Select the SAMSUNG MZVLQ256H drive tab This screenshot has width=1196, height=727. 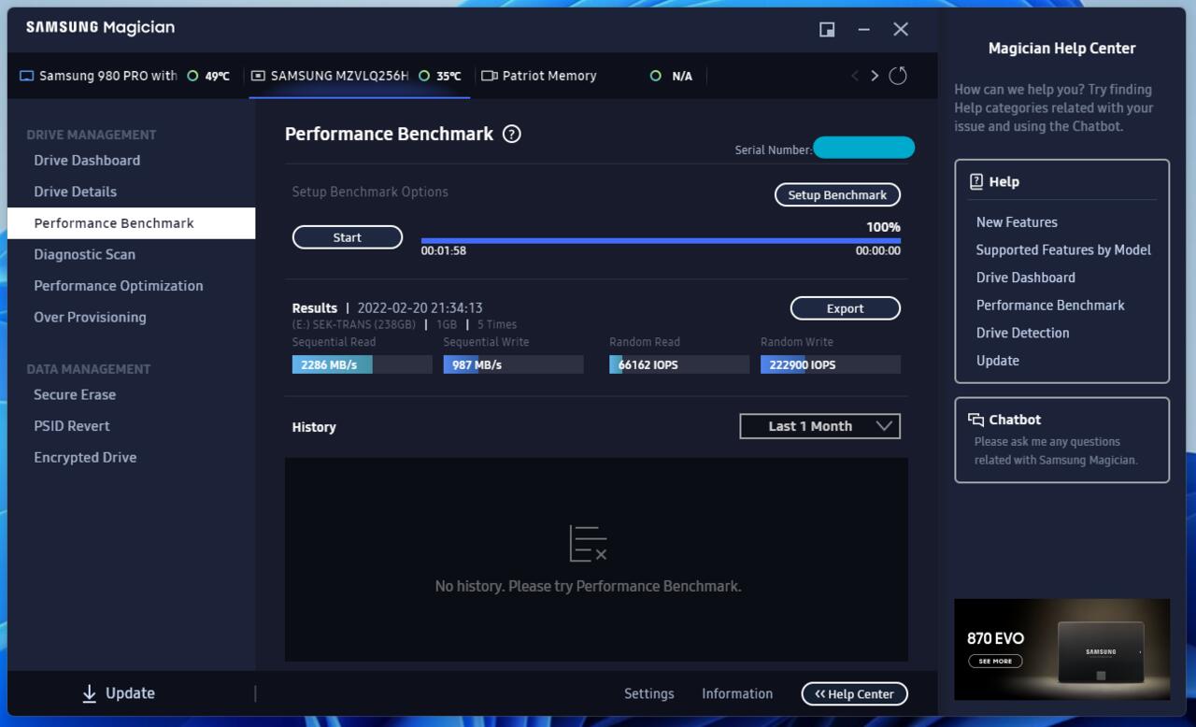[360, 76]
